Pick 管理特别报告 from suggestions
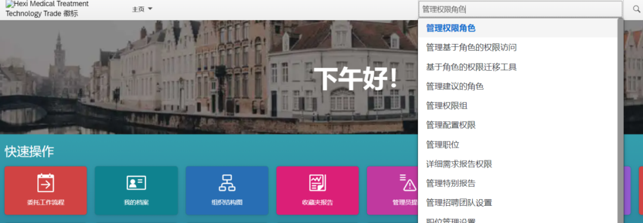 tap(517, 183)
